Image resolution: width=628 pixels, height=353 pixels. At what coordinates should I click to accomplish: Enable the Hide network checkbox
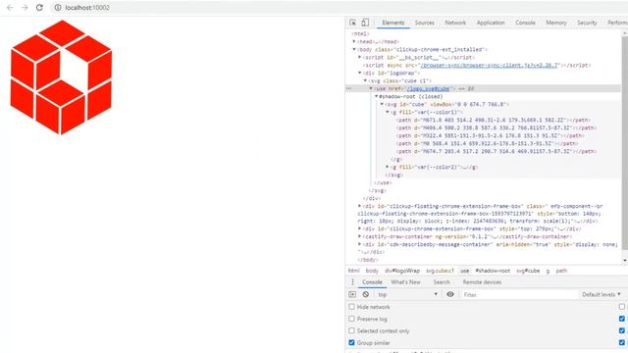tap(351, 307)
